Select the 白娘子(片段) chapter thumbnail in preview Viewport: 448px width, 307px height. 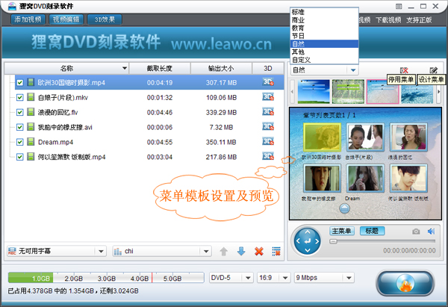365,137
